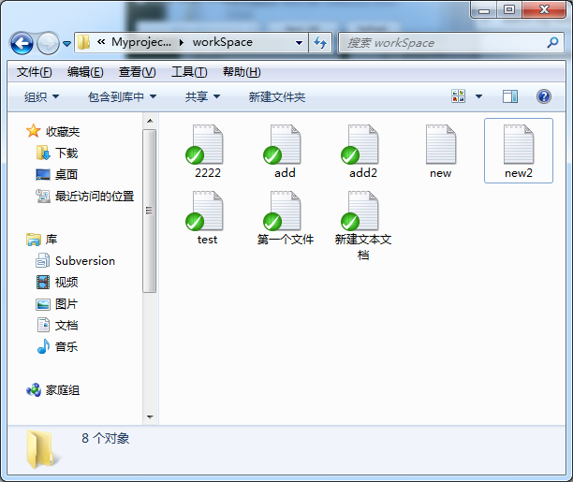Expand the 包含到库中 dropdown
573x482 pixels.
[x=122, y=96]
